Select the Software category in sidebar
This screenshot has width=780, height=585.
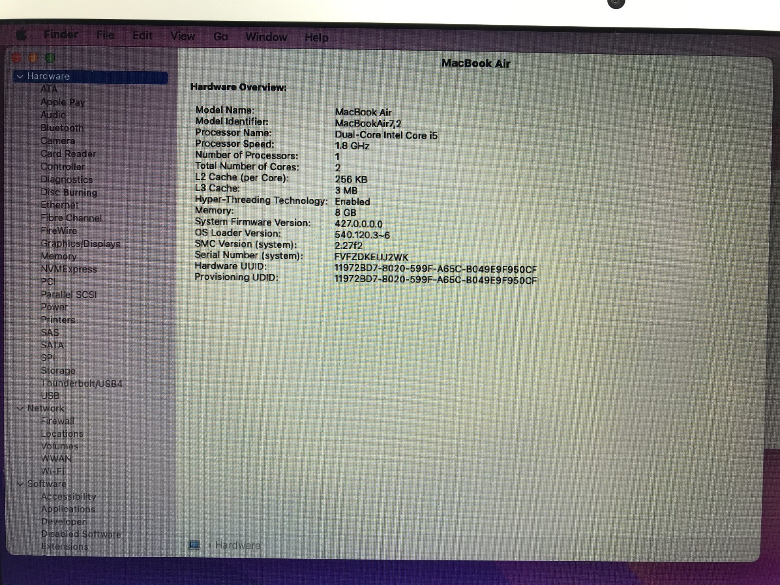[47, 484]
